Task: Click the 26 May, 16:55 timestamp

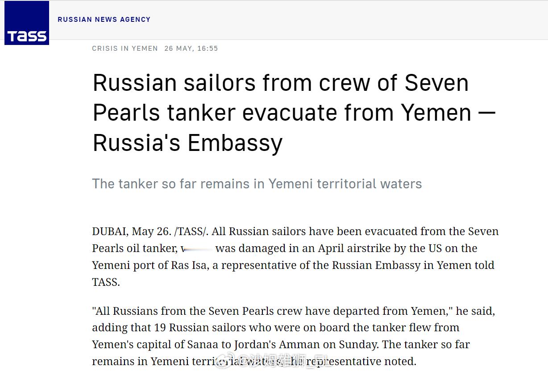Action: click(191, 49)
